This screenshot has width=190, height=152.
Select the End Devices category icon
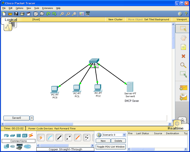pos(6,147)
